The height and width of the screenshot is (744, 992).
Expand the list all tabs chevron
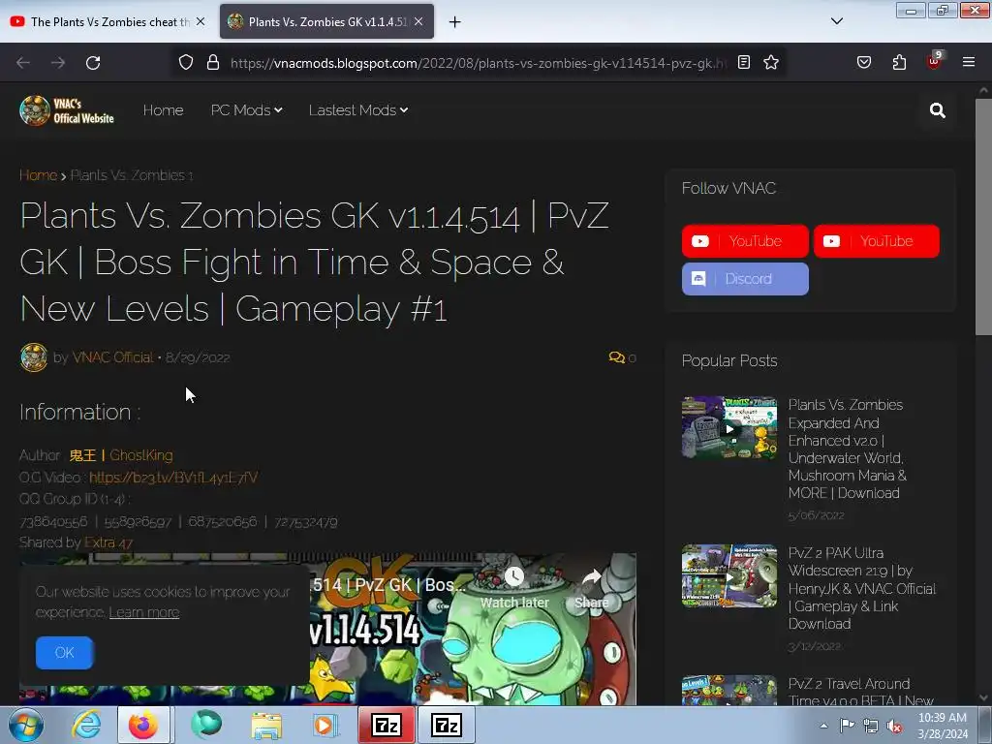point(836,21)
